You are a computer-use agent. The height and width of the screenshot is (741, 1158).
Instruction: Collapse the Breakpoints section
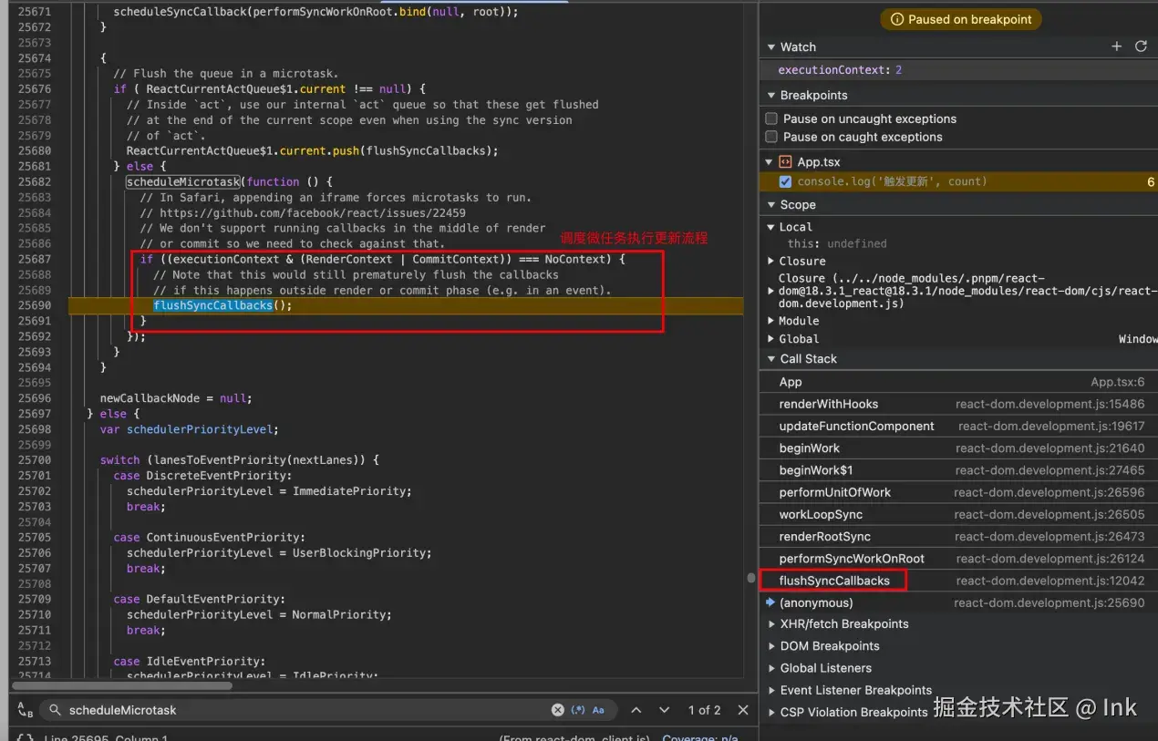click(770, 95)
